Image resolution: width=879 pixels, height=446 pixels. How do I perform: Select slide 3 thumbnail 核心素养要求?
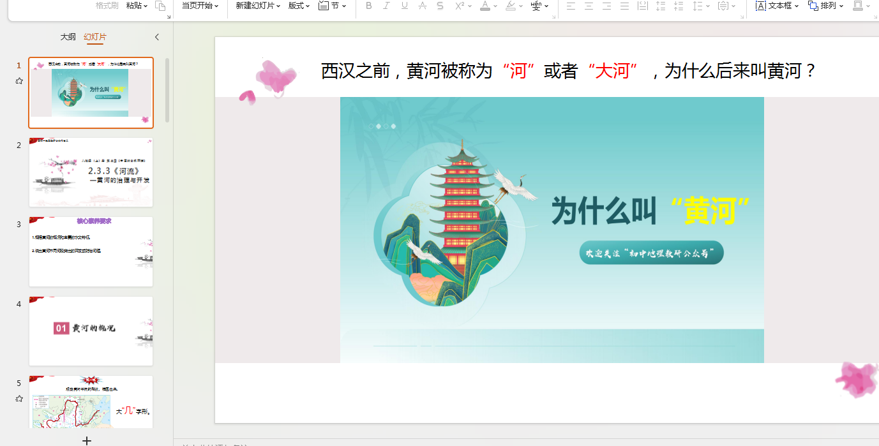tap(91, 251)
